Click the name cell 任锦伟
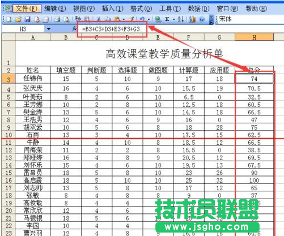 (33, 79)
